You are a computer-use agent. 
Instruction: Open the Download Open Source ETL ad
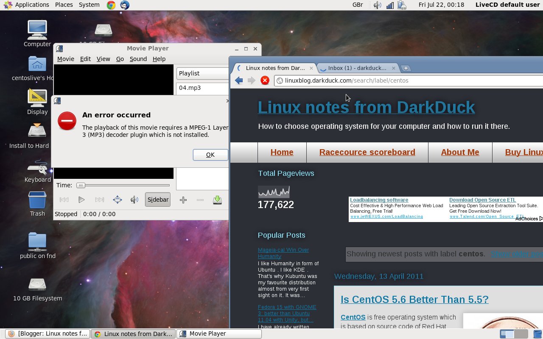click(483, 200)
